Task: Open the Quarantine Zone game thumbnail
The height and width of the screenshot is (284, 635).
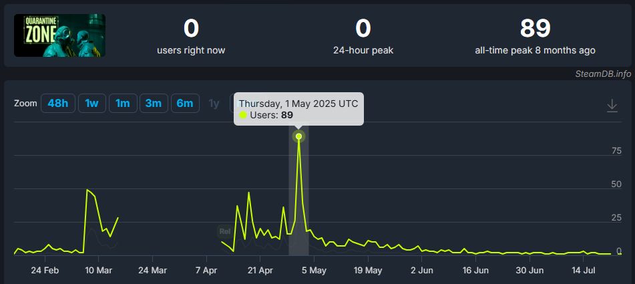Action: pyautogui.click(x=59, y=35)
